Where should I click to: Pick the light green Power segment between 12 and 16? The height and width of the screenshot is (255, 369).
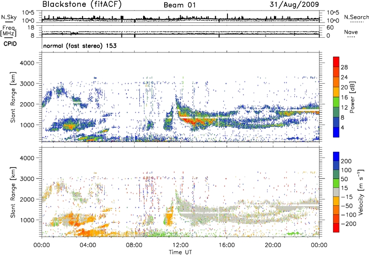[336, 102]
